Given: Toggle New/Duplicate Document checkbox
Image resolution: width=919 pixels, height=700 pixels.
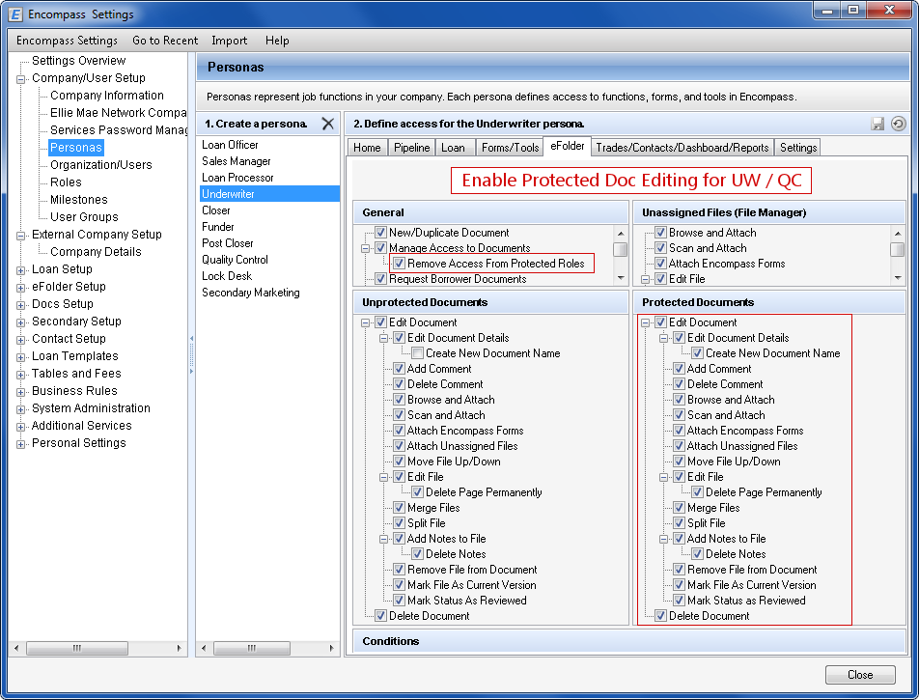Looking at the screenshot, I should (381, 232).
